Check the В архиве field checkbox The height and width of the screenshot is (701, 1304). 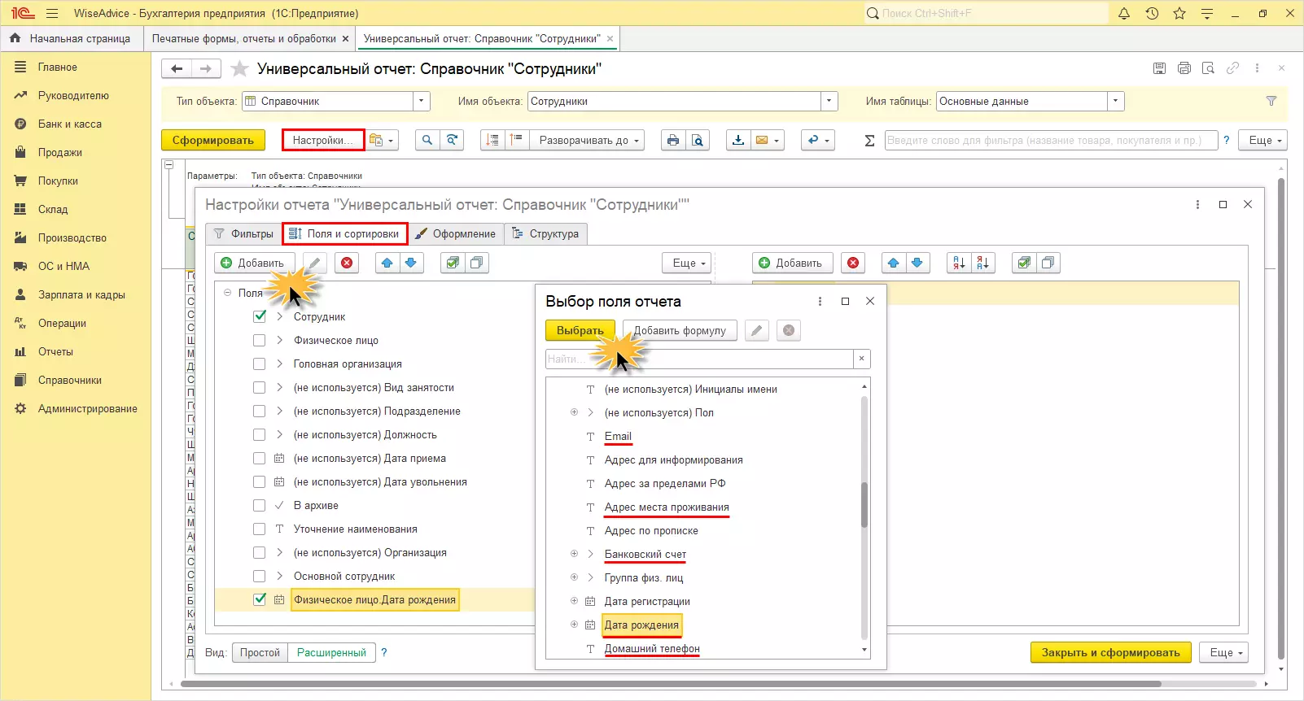[x=260, y=505]
